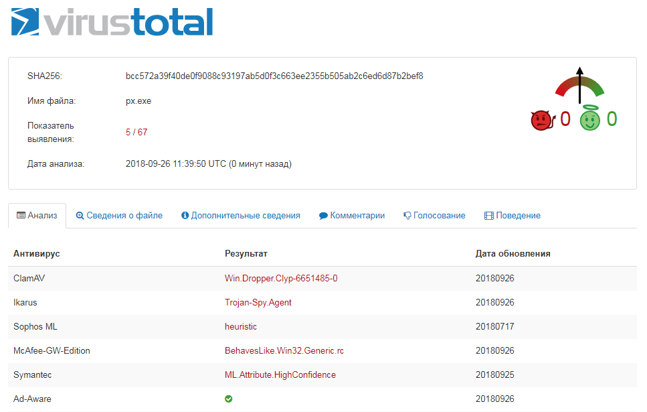Go to the Комментарии tab
647x412 pixels.
(352, 215)
